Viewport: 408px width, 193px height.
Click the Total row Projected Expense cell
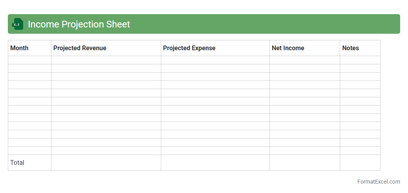[215, 162]
